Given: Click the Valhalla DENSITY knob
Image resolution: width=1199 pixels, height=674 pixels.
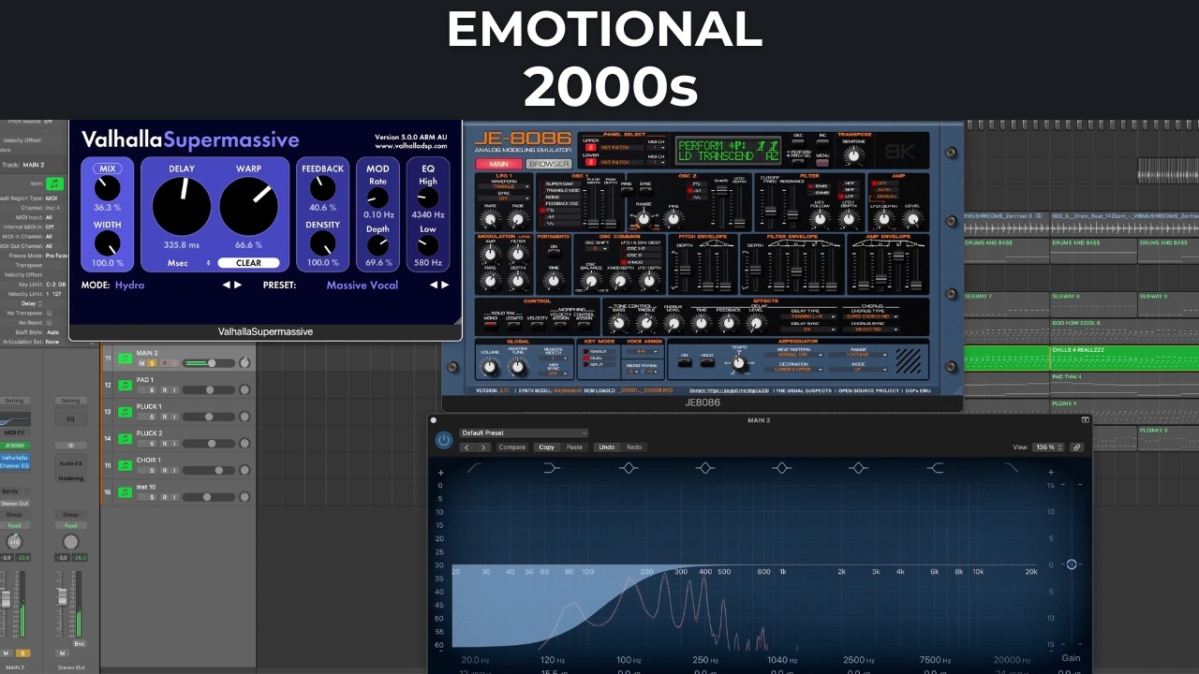Looking at the screenshot, I should [322, 243].
